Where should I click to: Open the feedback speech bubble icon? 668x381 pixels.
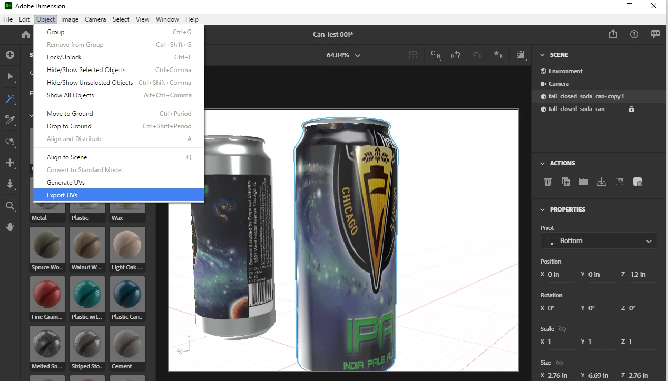[655, 34]
